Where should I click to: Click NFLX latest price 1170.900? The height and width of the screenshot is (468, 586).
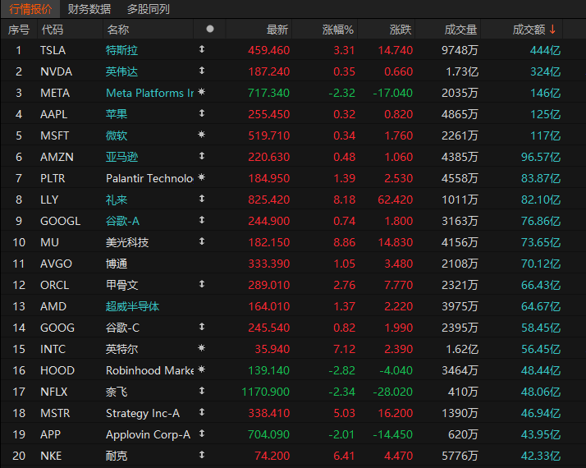(265, 392)
